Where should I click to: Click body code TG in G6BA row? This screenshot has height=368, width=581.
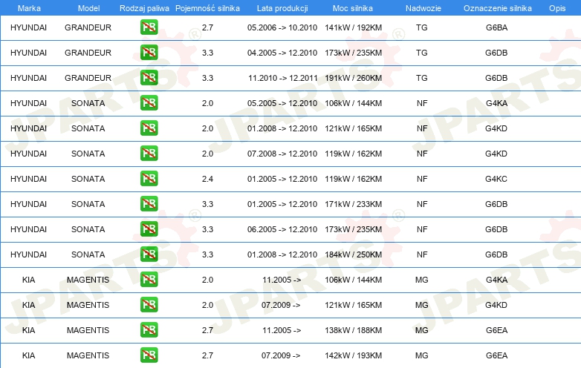click(x=422, y=27)
